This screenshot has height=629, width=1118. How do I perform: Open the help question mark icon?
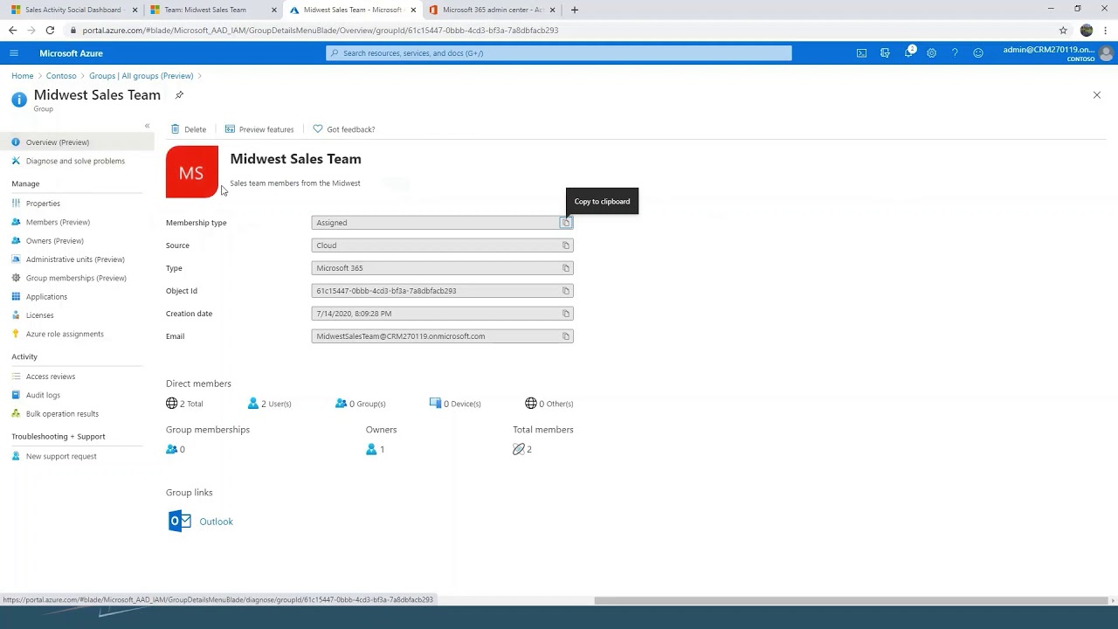tap(955, 53)
